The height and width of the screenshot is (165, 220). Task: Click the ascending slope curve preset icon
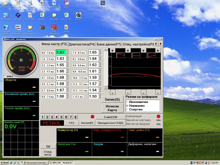tap(151, 55)
